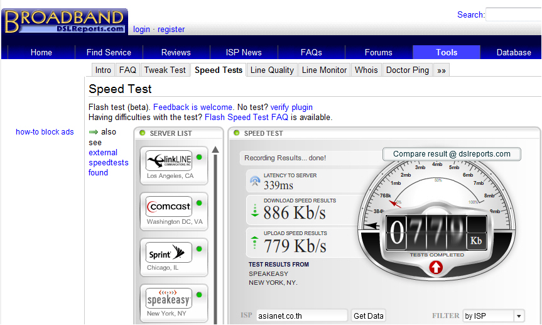
Task: Switch to the Doctor Ping tab
Action: pyautogui.click(x=408, y=70)
